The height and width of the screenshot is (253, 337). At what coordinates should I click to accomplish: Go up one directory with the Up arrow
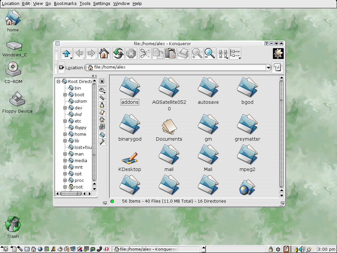tap(66, 54)
